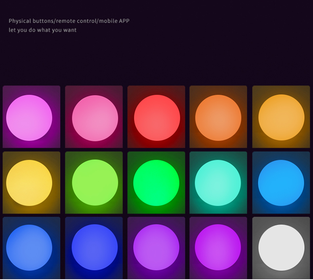Click the 'let you do what you want' text
The image size is (313, 280).
coord(42,30)
